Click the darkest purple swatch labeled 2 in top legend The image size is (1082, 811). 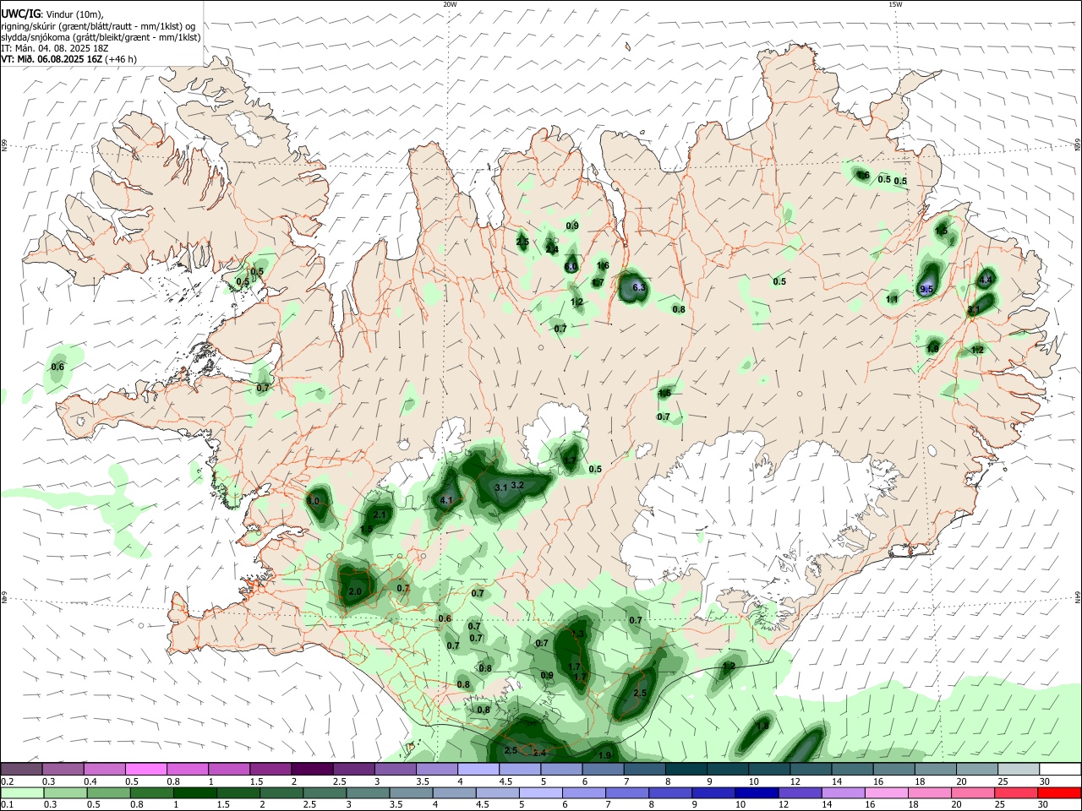pyautogui.click(x=312, y=770)
